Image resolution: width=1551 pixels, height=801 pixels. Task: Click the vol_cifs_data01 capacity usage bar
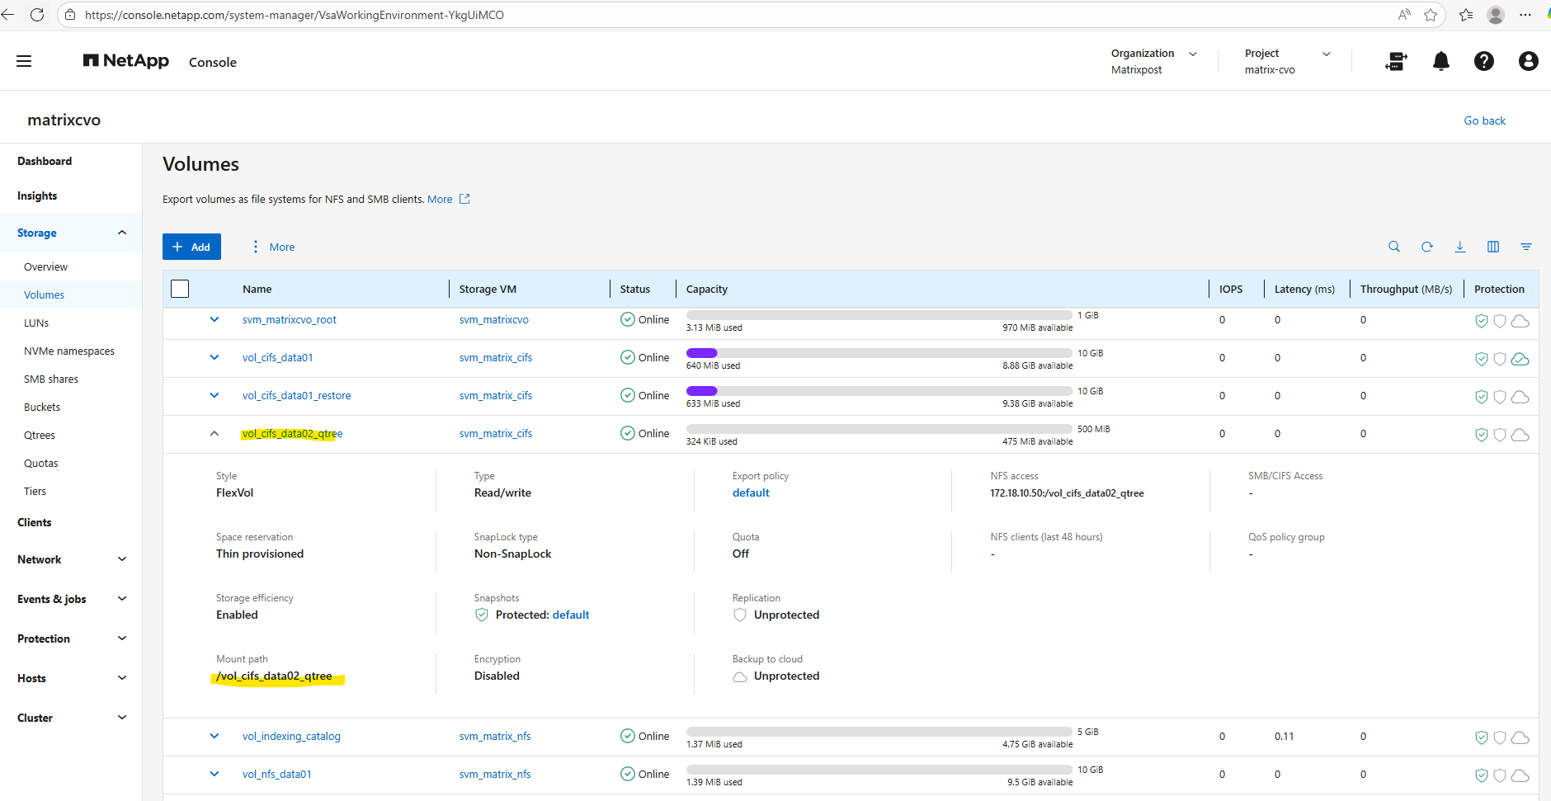(x=879, y=353)
